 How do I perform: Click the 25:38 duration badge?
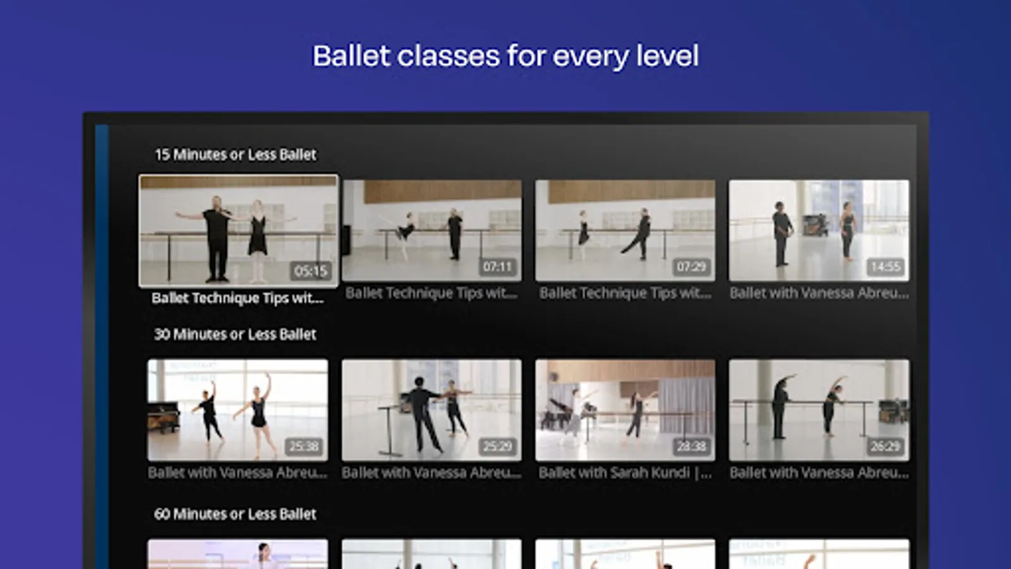(304, 446)
